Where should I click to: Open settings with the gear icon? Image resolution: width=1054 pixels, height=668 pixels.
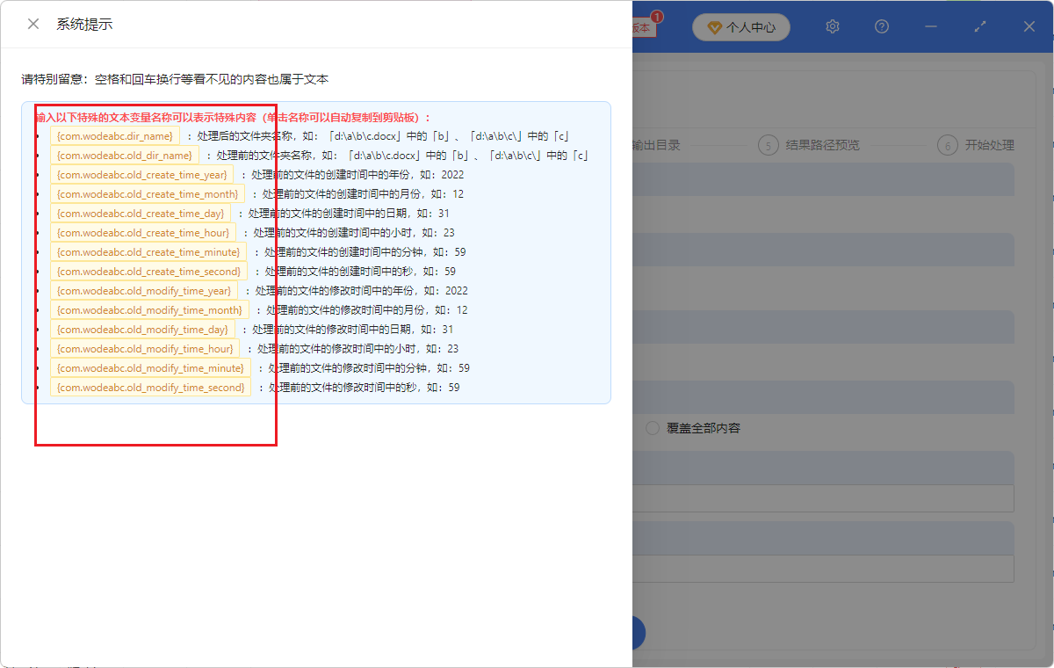(832, 26)
